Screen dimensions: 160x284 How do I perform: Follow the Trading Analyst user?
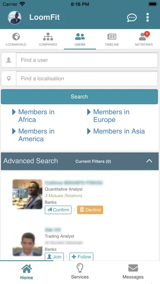81,257
